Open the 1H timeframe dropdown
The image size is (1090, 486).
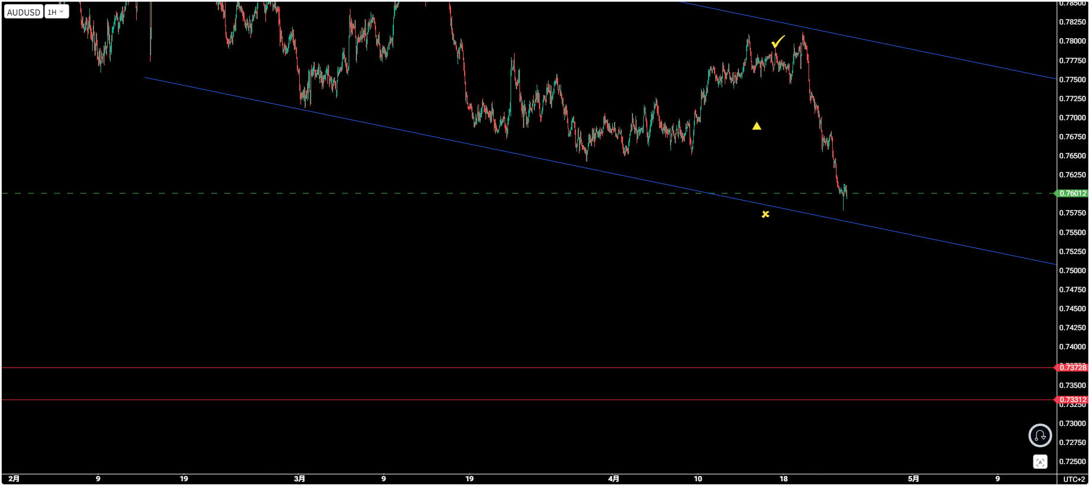tap(56, 12)
